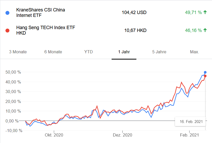Select the 1 Jahr tab
Screen dimensions: 212x143
[124, 52]
